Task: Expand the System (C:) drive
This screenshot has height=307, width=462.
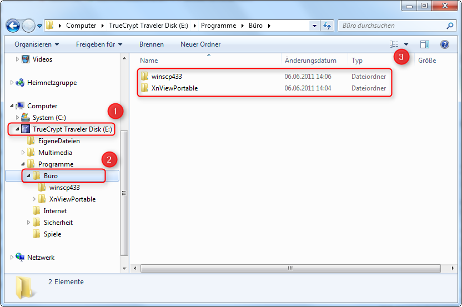Action: (17, 117)
